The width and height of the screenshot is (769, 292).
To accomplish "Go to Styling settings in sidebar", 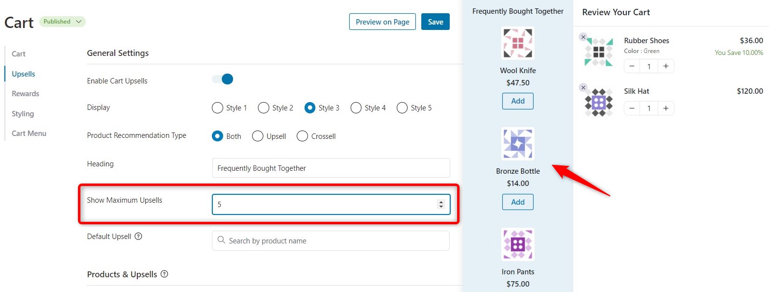I will [23, 114].
